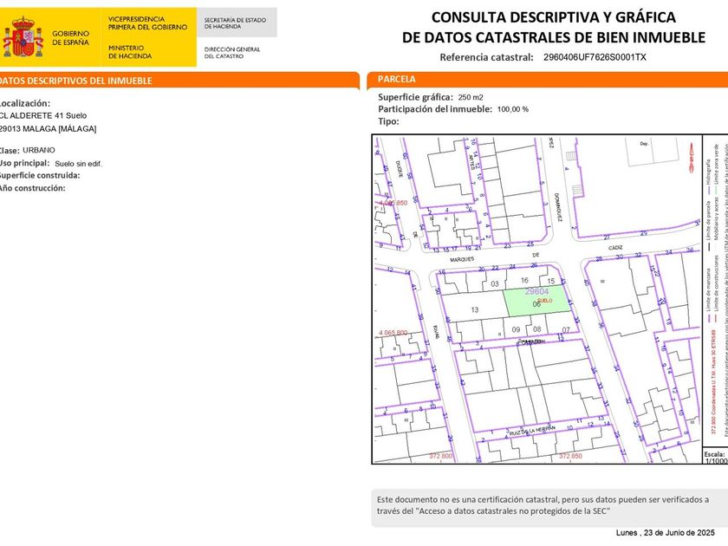The image size is (728, 546).
Task: Click the 'MARQUES' street name on map
Action: tap(462, 259)
